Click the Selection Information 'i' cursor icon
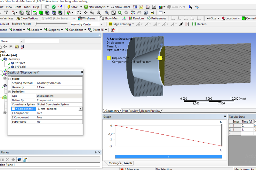Image resolution: width=256 pixels, height=170 pixels. 190,7
